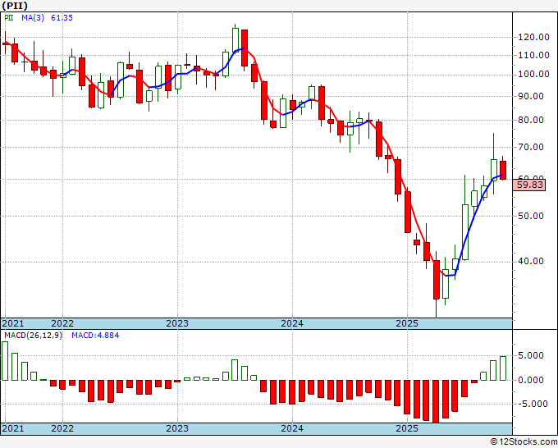The height and width of the screenshot is (448, 558).
Task: Click the 61.35 moving average value
Action: pyautogui.click(x=62, y=18)
